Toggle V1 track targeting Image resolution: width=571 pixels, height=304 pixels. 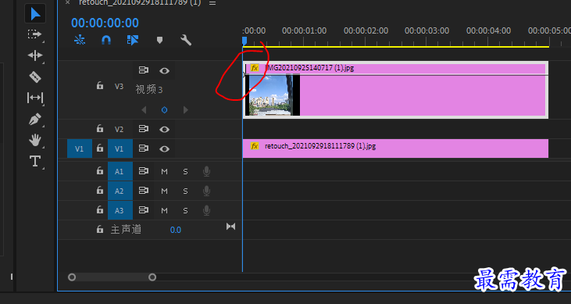tap(120, 148)
